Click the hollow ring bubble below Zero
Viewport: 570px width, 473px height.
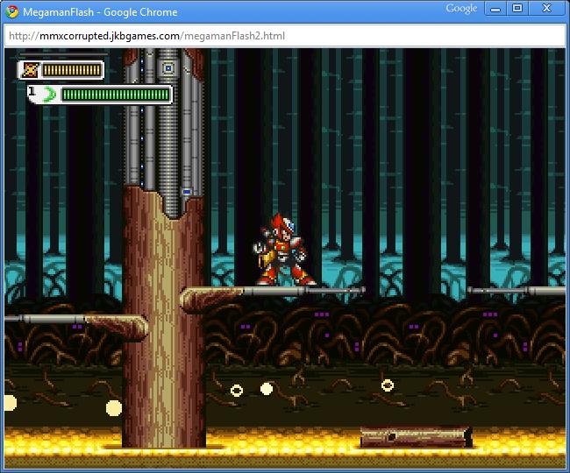pos(237,391)
